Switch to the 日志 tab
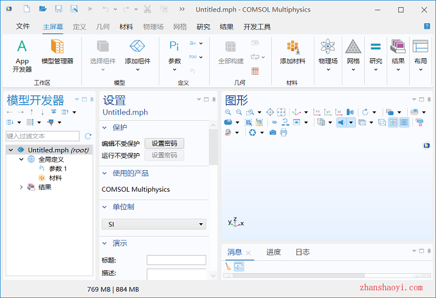Viewport: 436px width, 298px height. (303, 252)
